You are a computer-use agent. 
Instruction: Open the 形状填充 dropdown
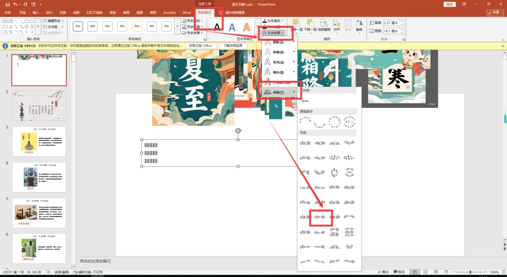(x=193, y=21)
